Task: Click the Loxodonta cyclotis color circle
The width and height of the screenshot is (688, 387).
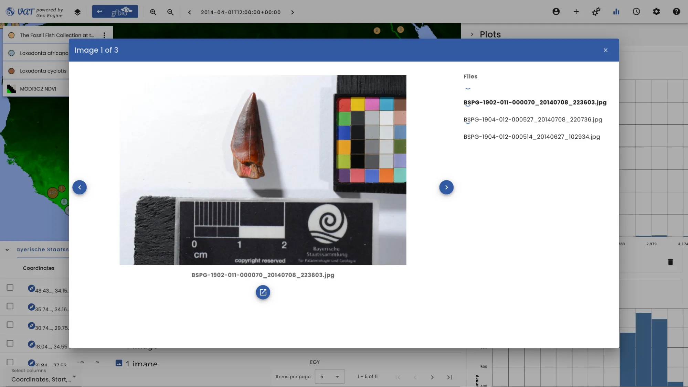Action: tap(11, 71)
